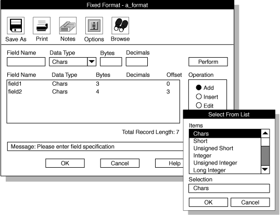Select the field2 row in the field list
The width and height of the screenshot is (280, 215).
tap(93, 91)
